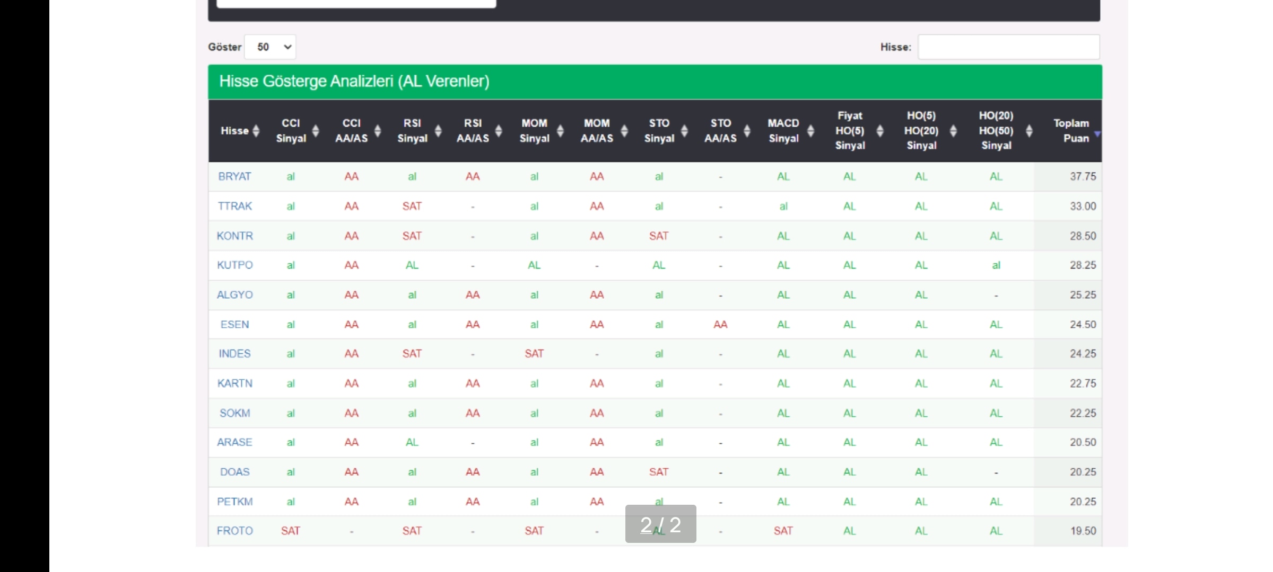Sort by MOM AA/AS column arrows

[x=624, y=131]
